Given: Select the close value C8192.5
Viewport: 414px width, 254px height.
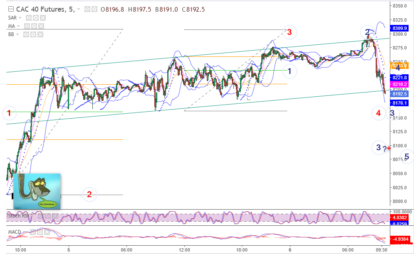Looking at the screenshot, I should click(193, 10).
